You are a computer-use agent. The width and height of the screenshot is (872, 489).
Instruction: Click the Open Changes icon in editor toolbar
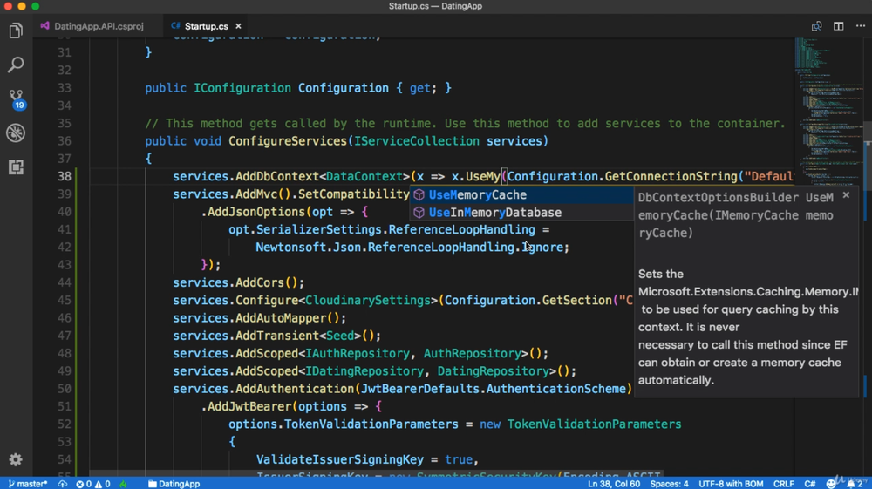tap(816, 26)
